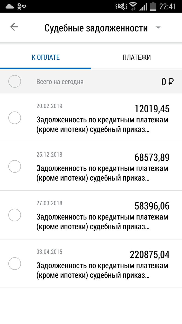Open the dropdown next to Судебные задолженности title
The height and width of the screenshot is (324, 182).
[158, 27]
